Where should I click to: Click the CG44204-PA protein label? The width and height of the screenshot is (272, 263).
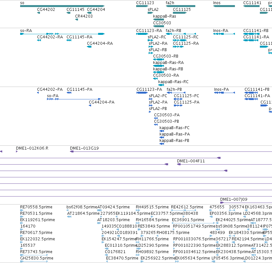click(x=102, y=102)
